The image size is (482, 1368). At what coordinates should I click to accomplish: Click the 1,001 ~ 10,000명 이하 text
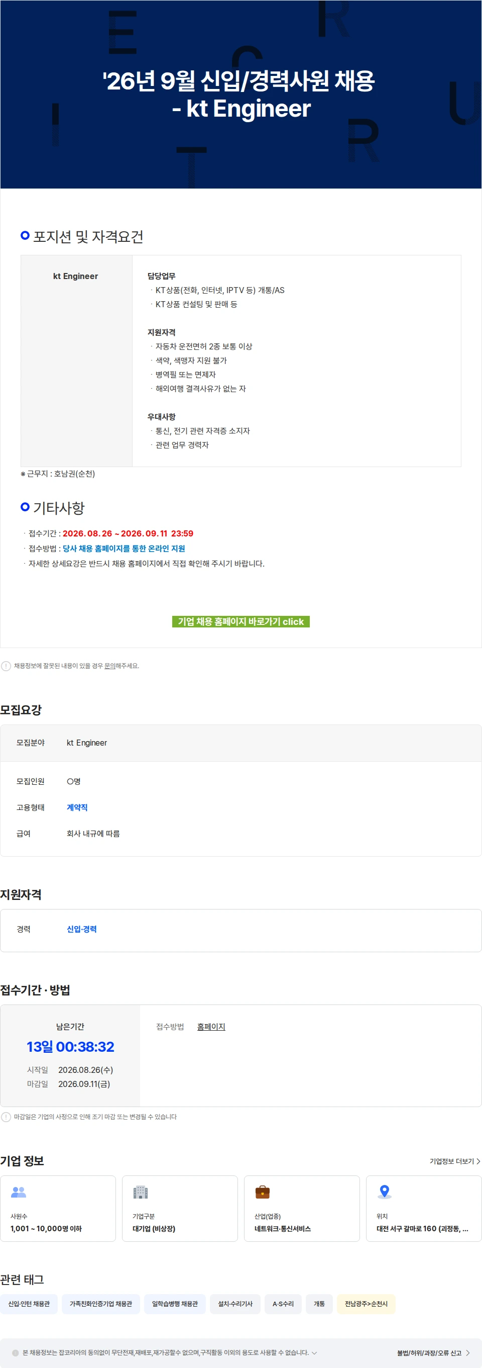[x=46, y=1228]
